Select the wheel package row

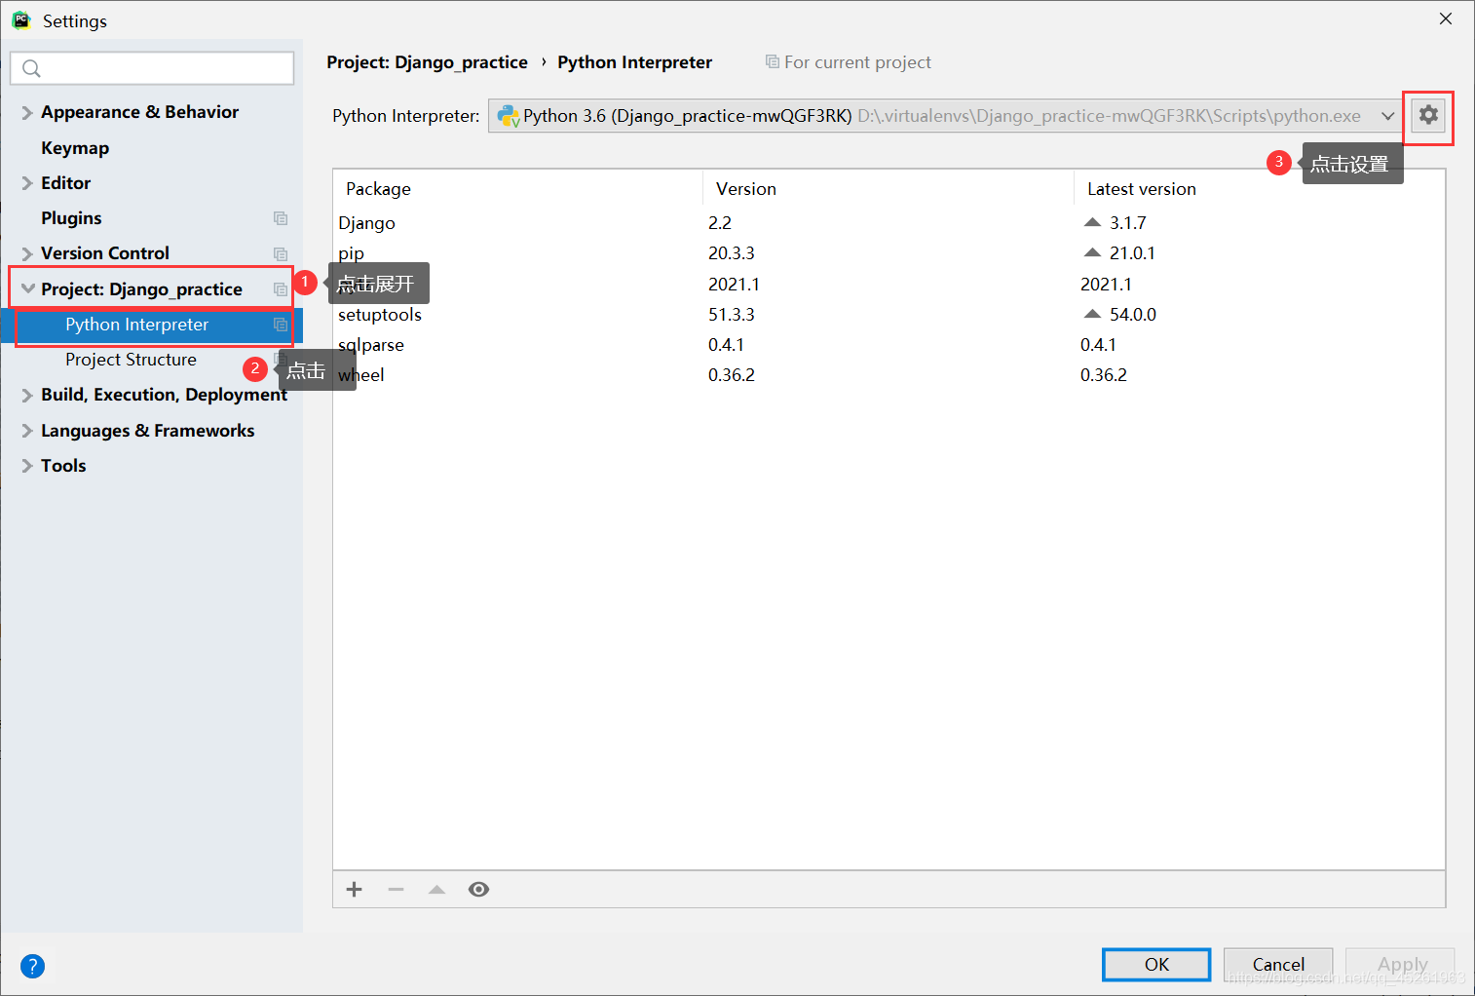click(x=889, y=375)
